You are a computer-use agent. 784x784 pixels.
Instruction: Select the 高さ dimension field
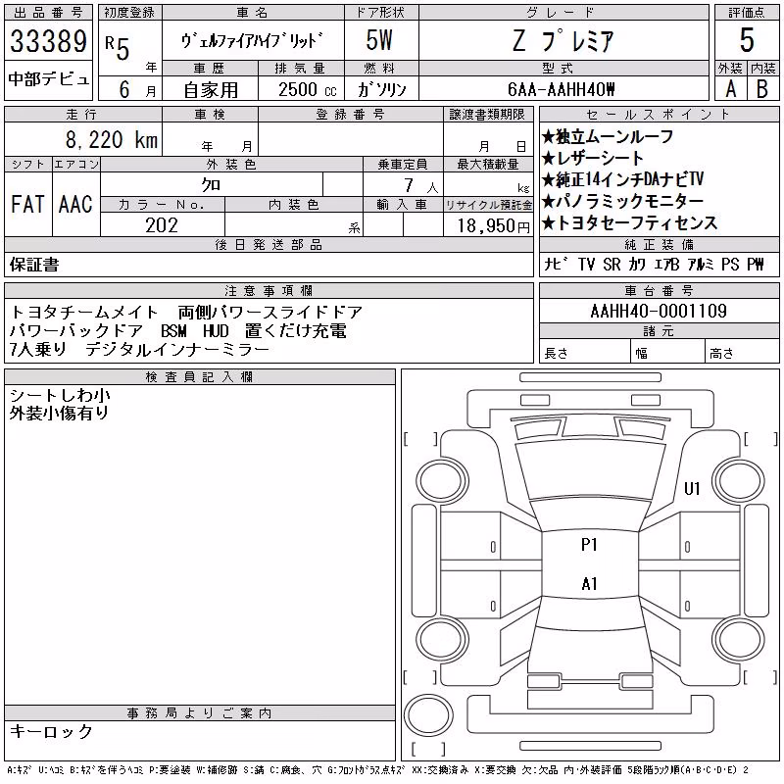pos(742,351)
